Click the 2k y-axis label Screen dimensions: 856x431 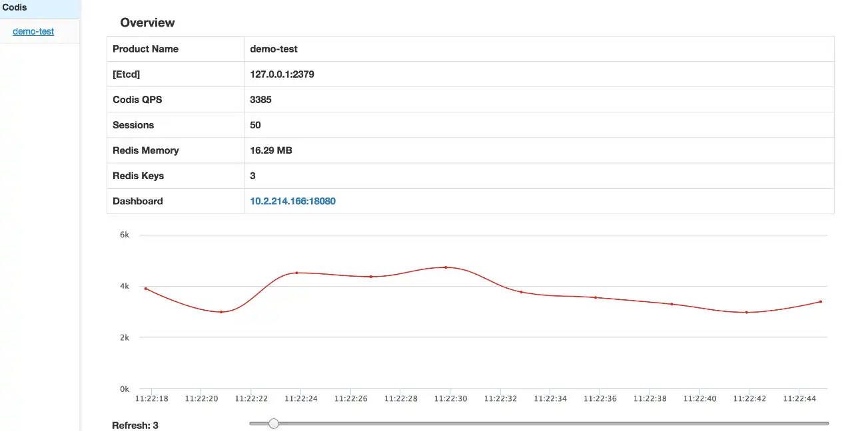(125, 337)
